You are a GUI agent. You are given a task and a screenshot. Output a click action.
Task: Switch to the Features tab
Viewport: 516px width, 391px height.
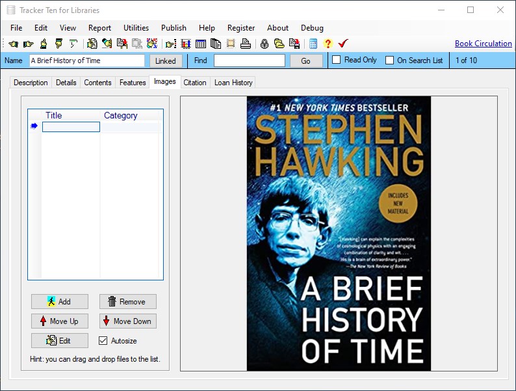tap(133, 83)
